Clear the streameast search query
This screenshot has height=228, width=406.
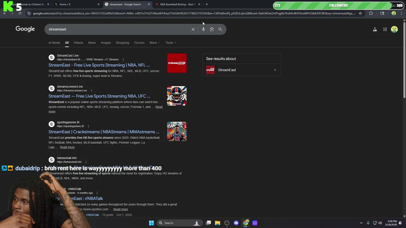(193, 29)
